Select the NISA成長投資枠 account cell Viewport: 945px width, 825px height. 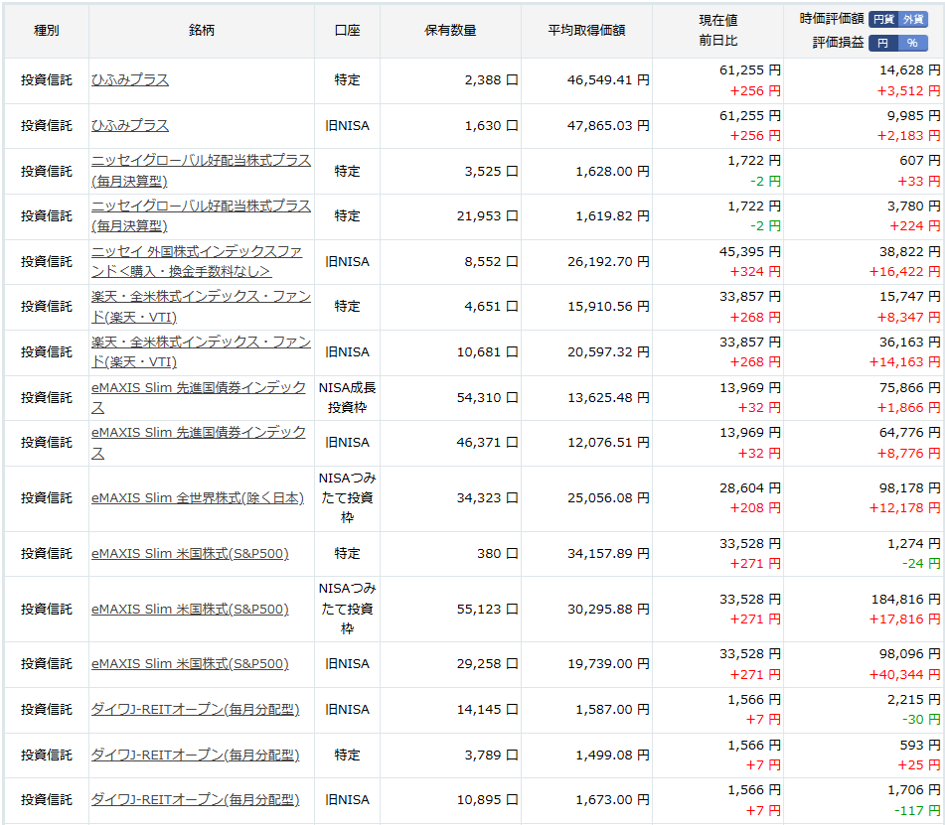click(347, 398)
